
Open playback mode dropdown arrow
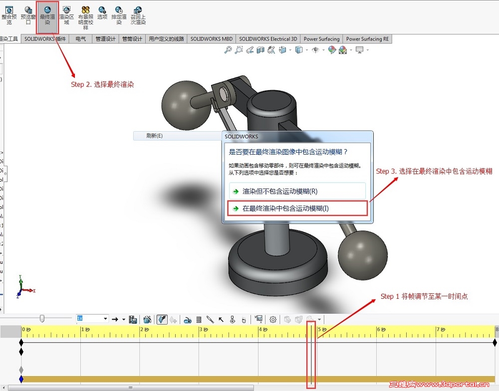tap(124, 319)
